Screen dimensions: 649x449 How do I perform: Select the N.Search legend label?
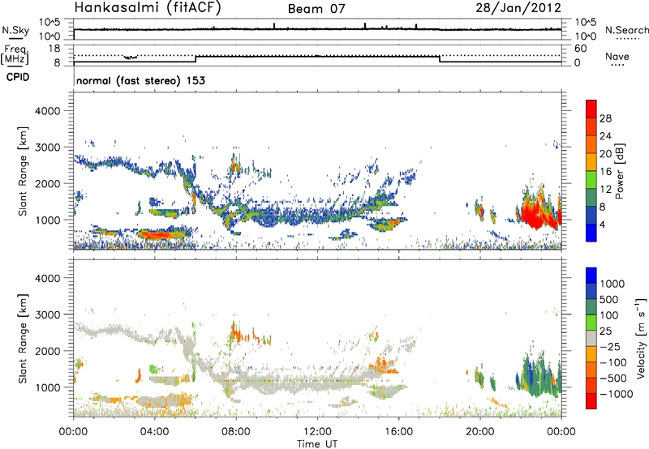pyautogui.click(x=626, y=30)
